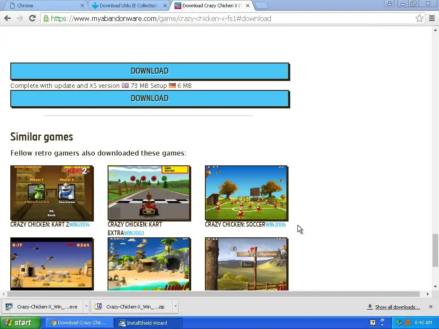
Task: Click the upper blue DOWNLOAD button
Action: (150, 71)
